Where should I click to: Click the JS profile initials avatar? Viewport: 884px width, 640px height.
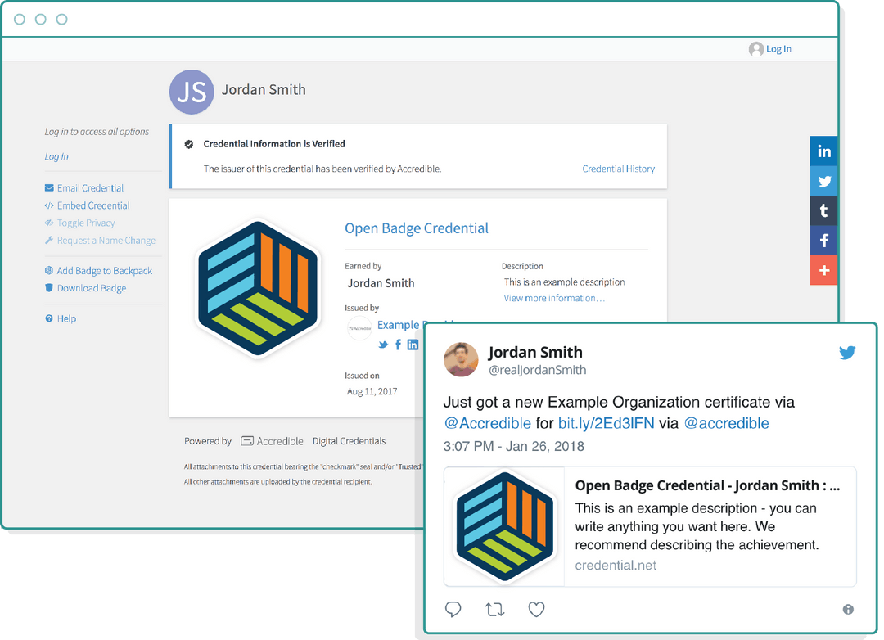coord(192,92)
